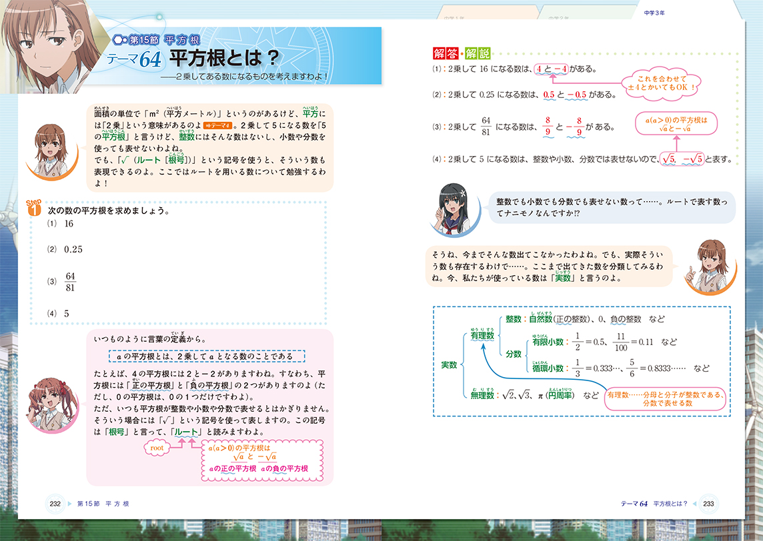Click the text いつものように言葉の定義から
This screenshot has width=763, height=541.
coord(150,338)
